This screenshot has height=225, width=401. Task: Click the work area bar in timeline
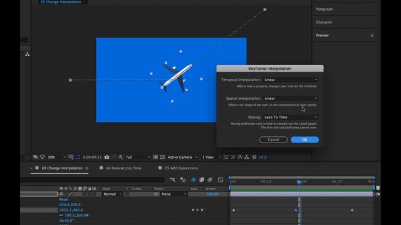[301, 187]
